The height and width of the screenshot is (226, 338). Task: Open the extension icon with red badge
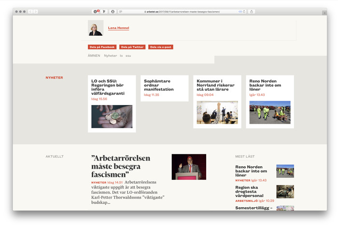(96, 12)
